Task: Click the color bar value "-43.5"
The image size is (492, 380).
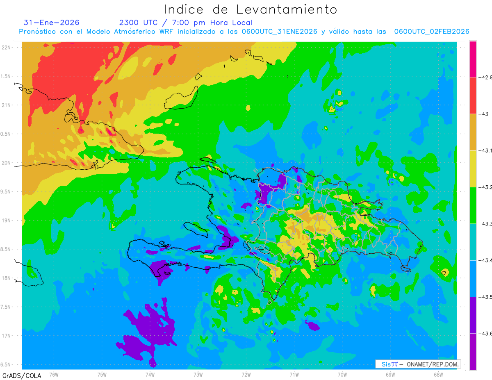Action: [x=485, y=297]
